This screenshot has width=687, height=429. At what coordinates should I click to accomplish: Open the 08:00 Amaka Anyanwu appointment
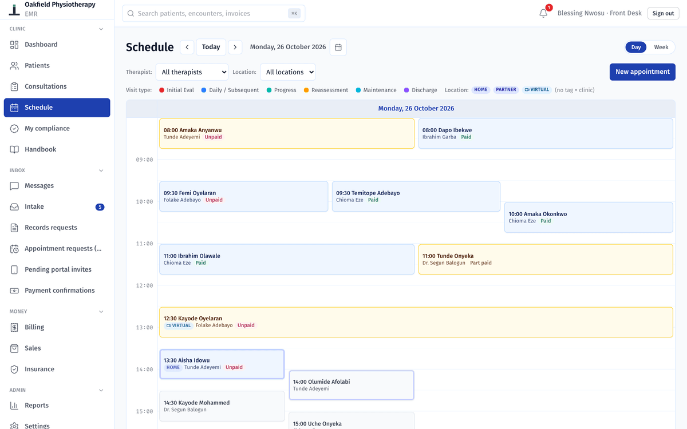pyautogui.click(x=287, y=134)
